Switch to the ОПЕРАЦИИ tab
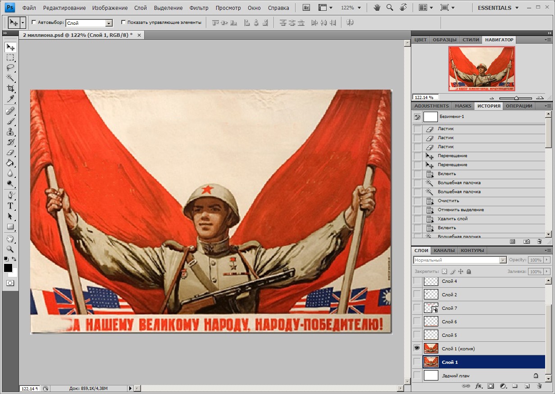 519,106
